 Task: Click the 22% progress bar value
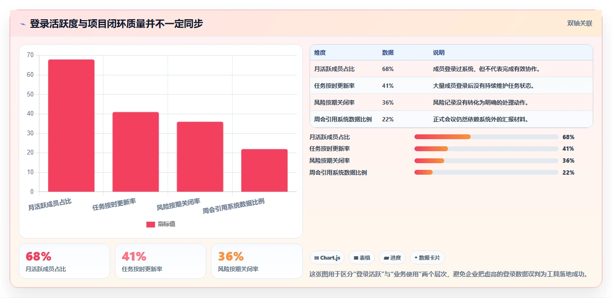[568, 173]
